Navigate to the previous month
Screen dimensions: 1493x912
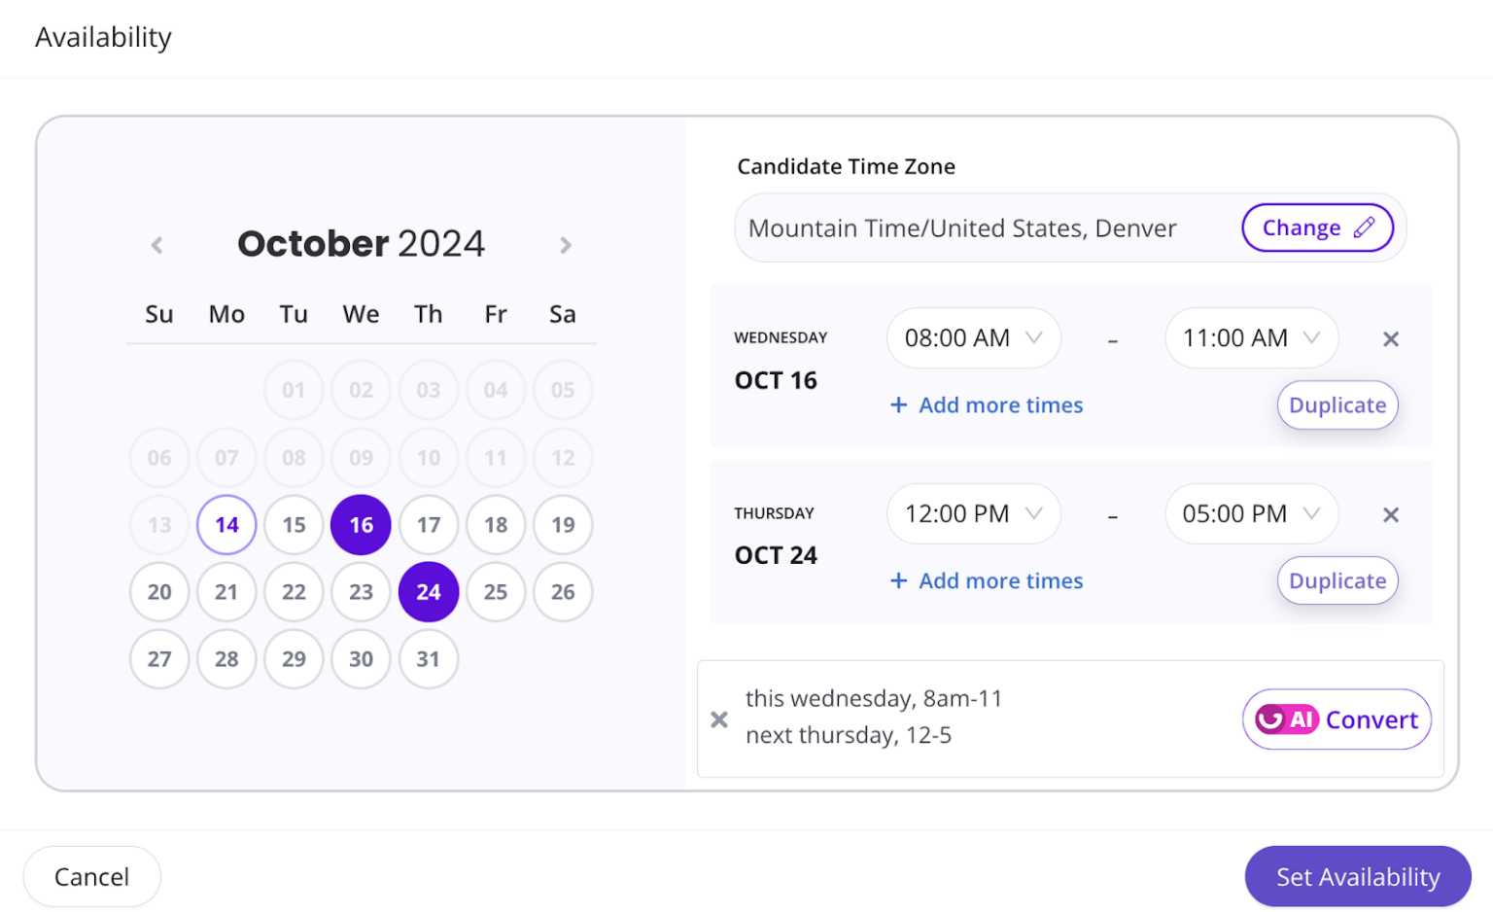tap(156, 244)
